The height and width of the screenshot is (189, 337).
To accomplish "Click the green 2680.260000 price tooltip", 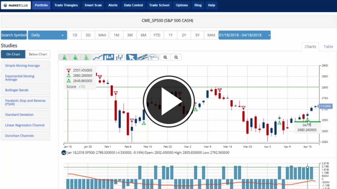I will 307,128.
